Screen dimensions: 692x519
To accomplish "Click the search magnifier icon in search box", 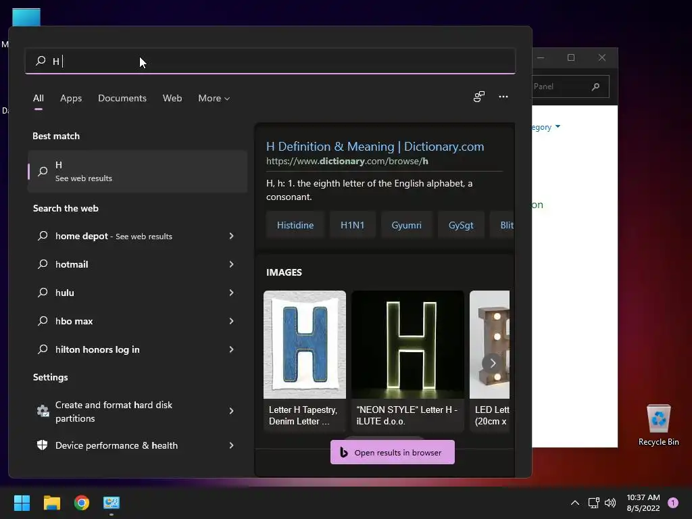I will click(41, 60).
